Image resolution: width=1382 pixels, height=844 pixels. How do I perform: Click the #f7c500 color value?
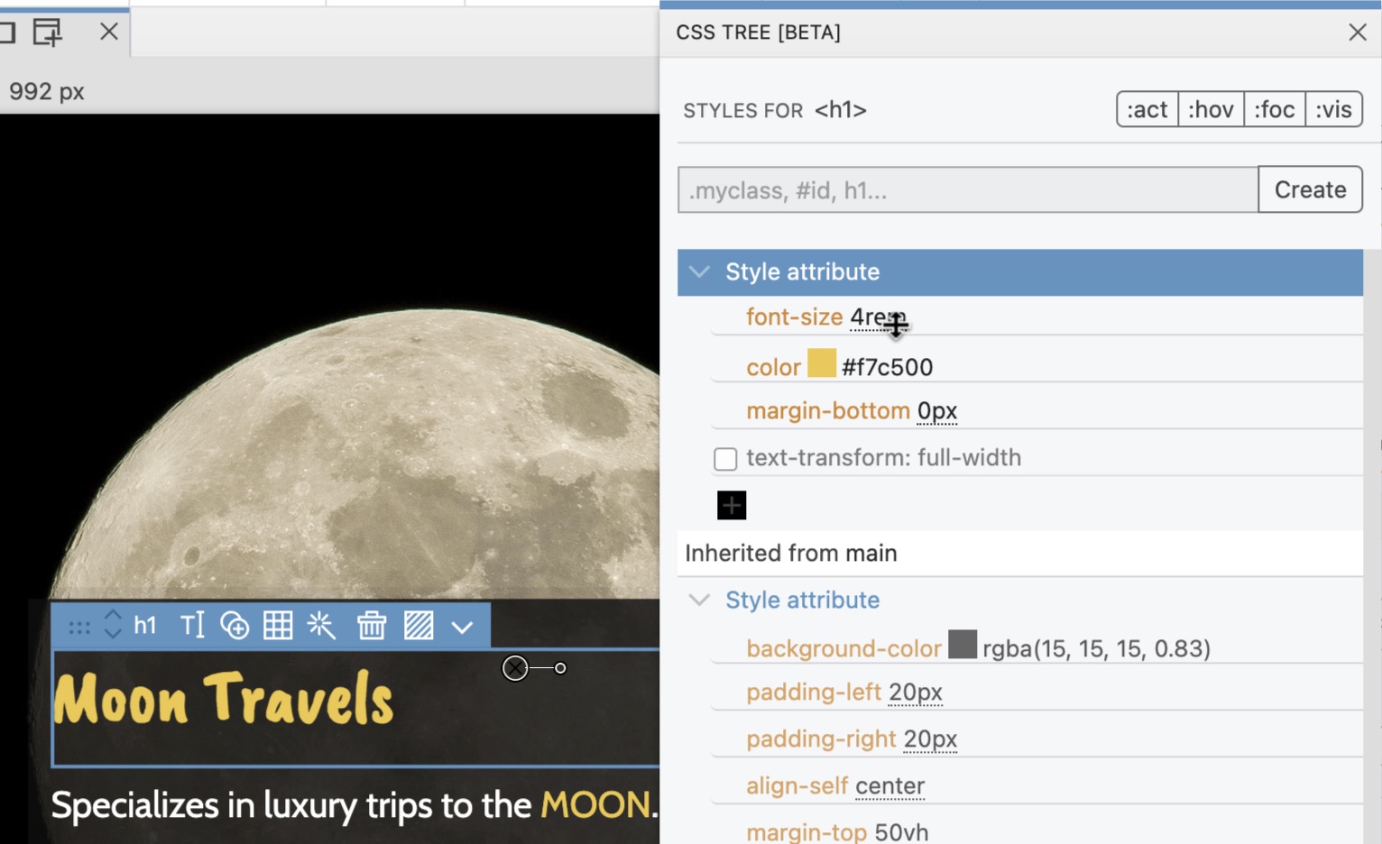tap(887, 367)
